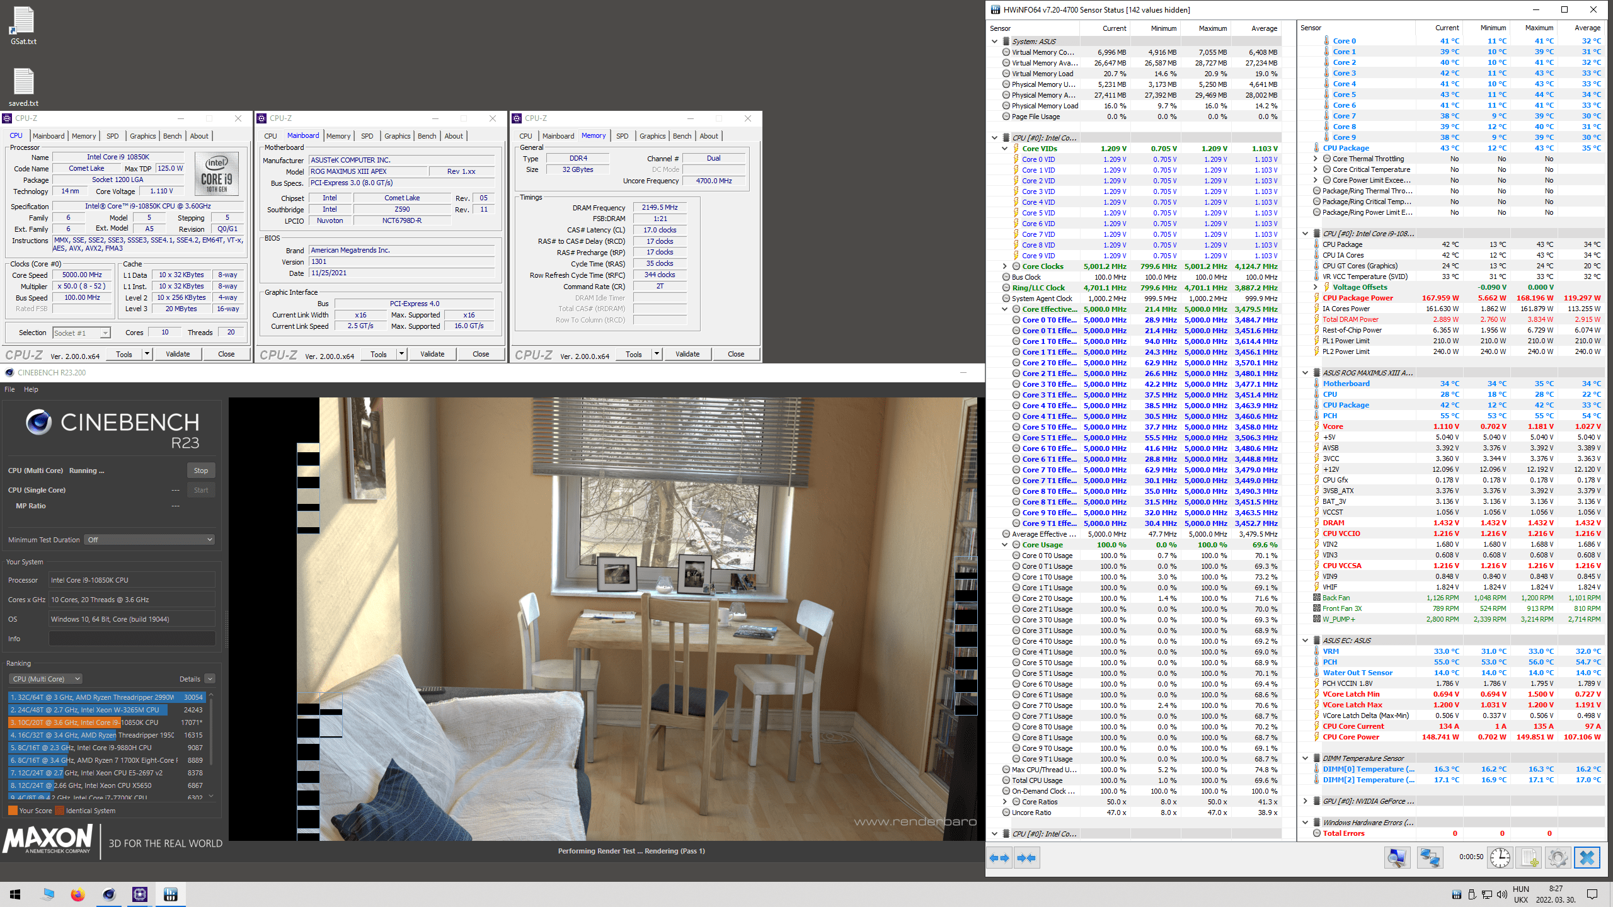1613x907 pixels.
Task: Open the Firefox taskbar icon
Action: (x=77, y=894)
